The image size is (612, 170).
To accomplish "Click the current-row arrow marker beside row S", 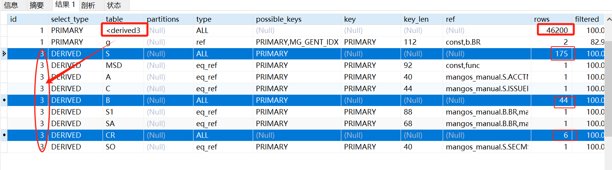I will (x=4, y=54).
